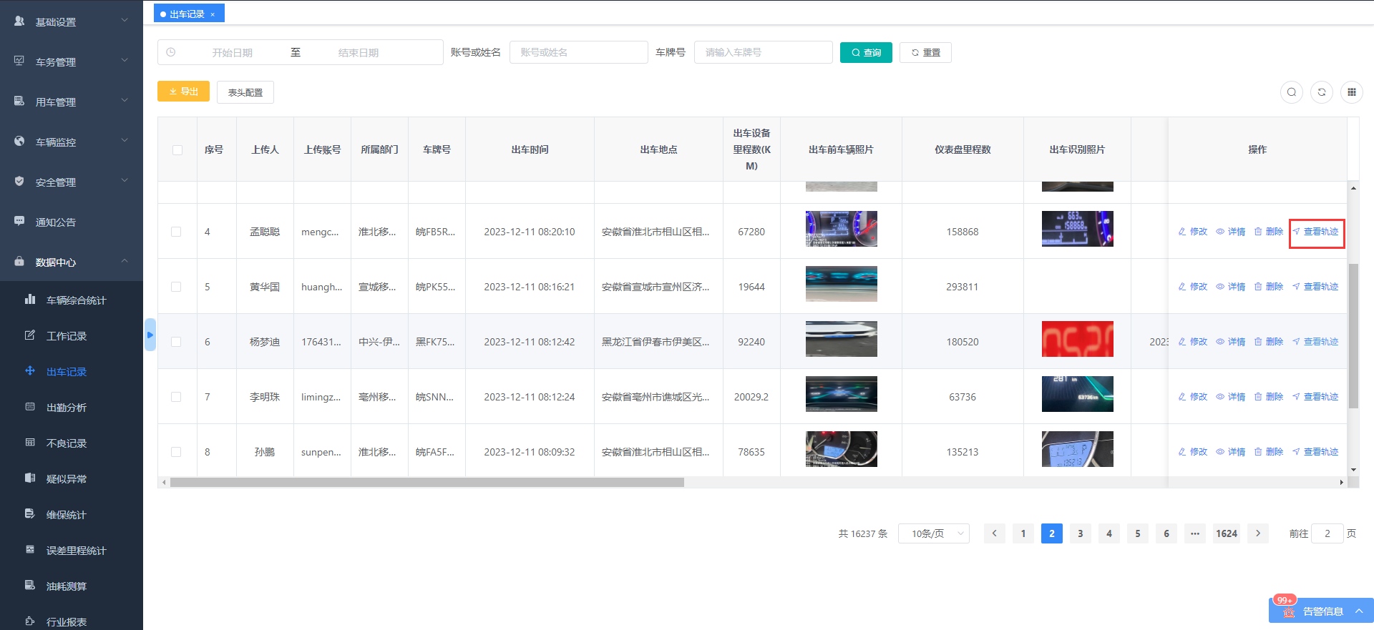This screenshot has height=630, width=1374.
Task: Check the checkbox for row 7
Action: point(176,397)
